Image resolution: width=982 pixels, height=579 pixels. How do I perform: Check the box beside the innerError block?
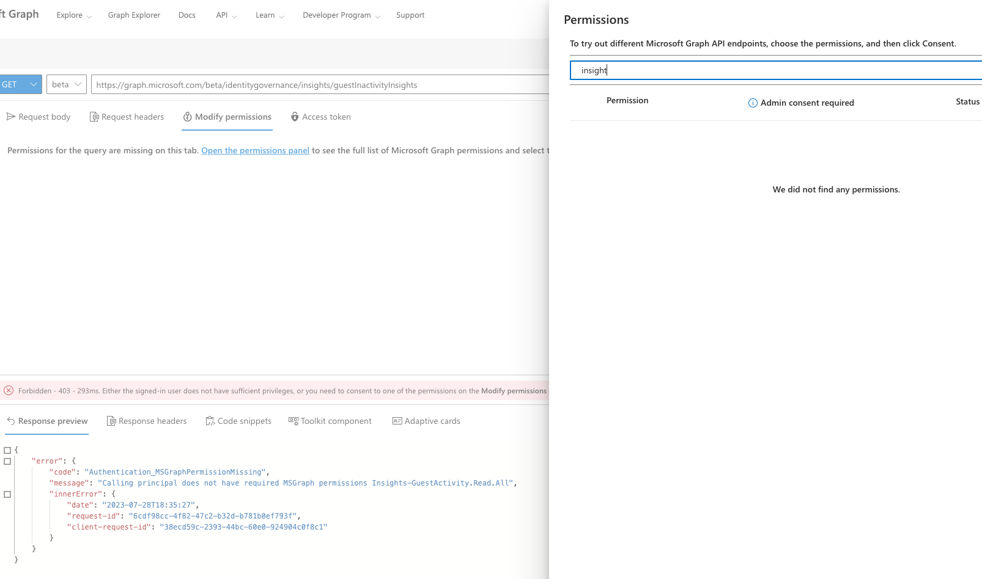click(7, 494)
